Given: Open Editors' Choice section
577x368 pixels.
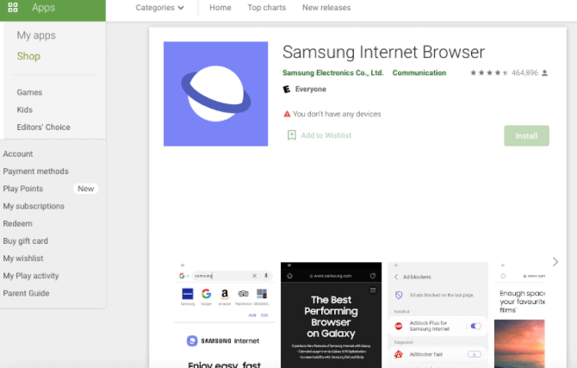Looking at the screenshot, I should click(43, 127).
